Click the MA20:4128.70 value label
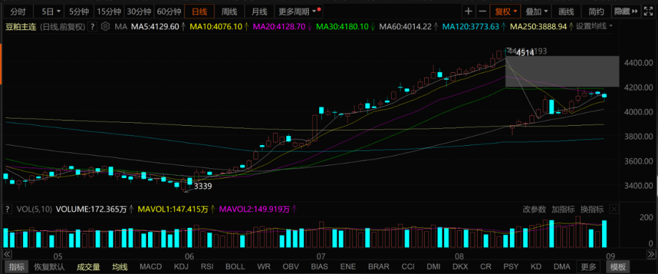 tap(280, 27)
